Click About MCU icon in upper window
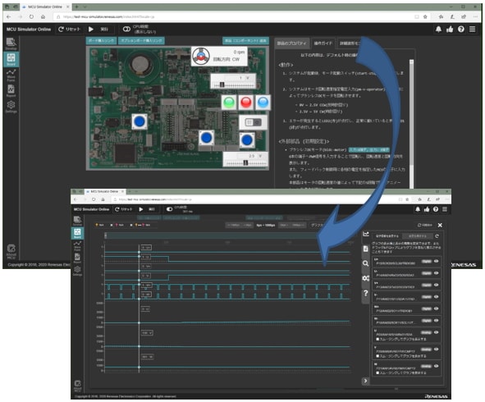This screenshot has height=402, width=485. [11, 251]
